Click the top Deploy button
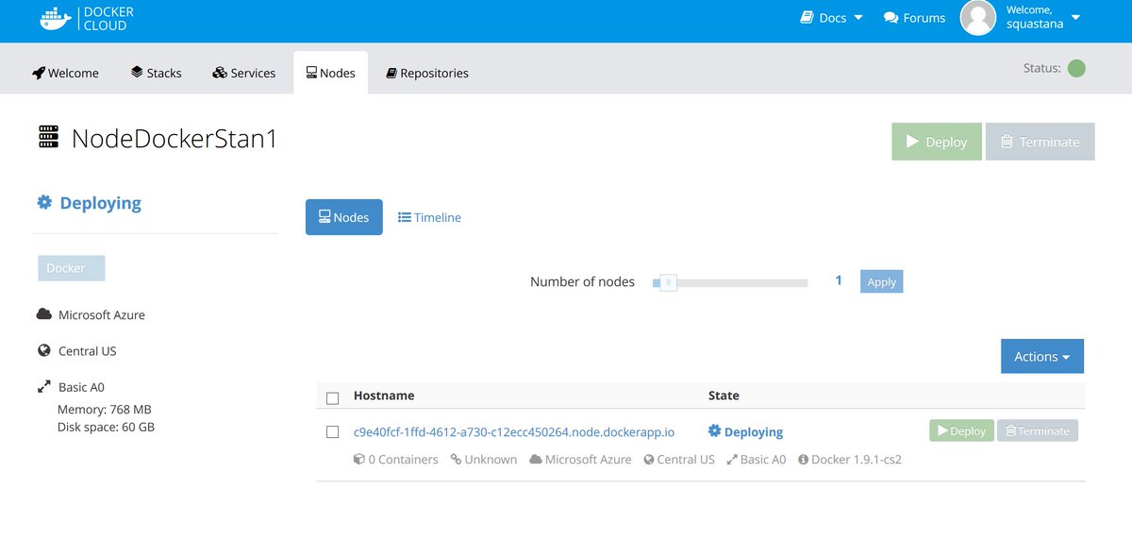The width and height of the screenshot is (1132, 539). (937, 142)
